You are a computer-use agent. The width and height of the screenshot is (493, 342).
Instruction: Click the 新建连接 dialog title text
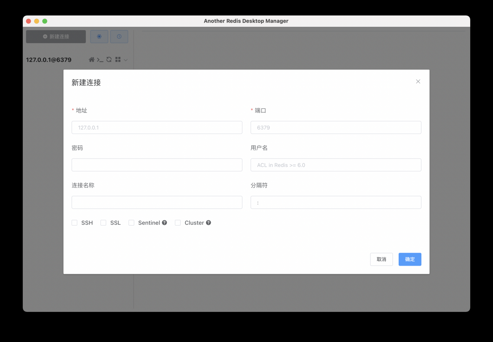[86, 83]
